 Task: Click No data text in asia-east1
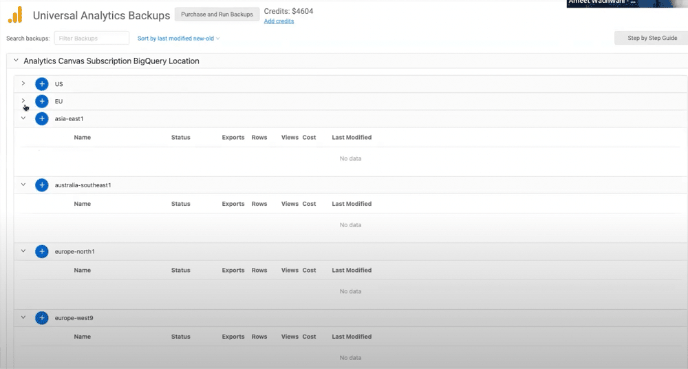point(350,158)
